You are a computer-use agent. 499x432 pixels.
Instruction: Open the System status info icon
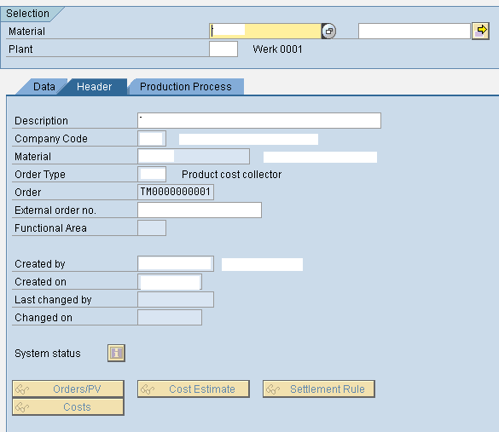pos(116,353)
